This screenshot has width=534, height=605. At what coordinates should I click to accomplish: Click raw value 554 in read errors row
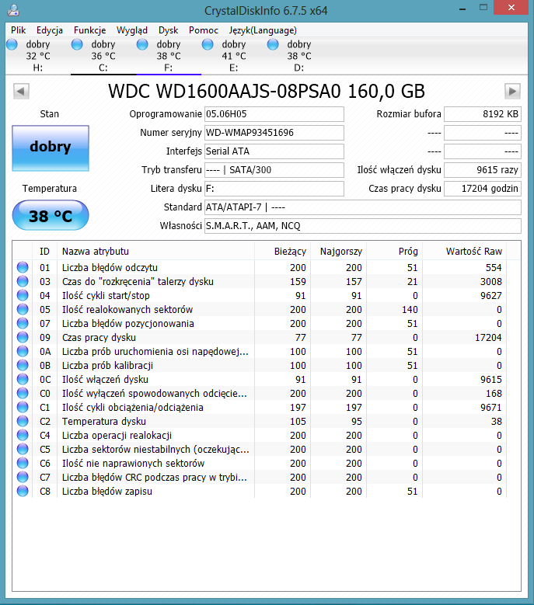tap(494, 267)
